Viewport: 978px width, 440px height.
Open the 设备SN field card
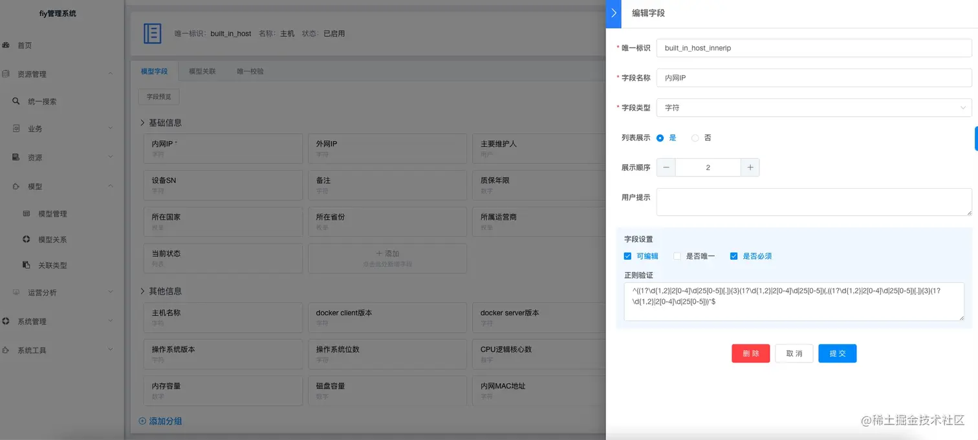click(x=223, y=185)
